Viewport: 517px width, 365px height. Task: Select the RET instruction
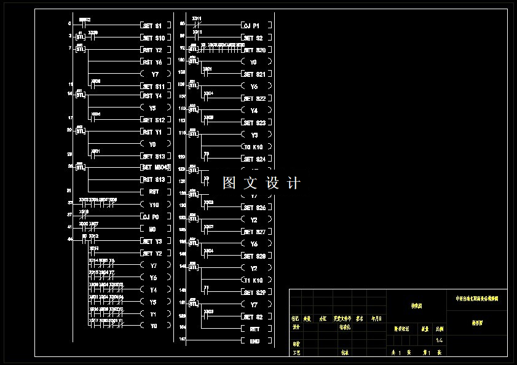256,329
